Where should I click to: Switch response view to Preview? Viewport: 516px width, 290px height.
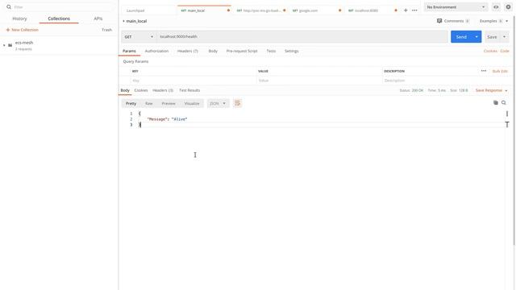click(x=169, y=104)
